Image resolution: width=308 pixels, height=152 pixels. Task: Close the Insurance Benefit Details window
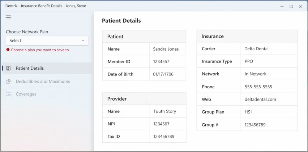300,6
